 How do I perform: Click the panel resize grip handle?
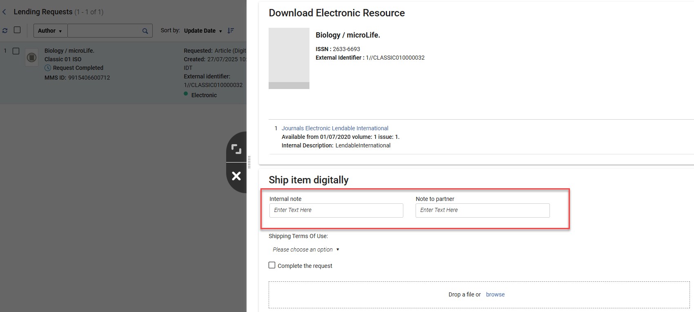tap(249, 162)
